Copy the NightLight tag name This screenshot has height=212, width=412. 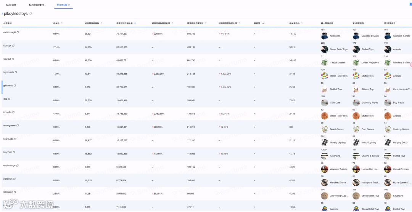point(16,139)
